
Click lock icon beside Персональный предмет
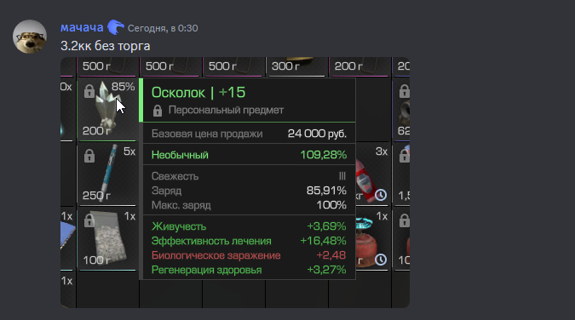pyautogui.click(x=158, y=111)
